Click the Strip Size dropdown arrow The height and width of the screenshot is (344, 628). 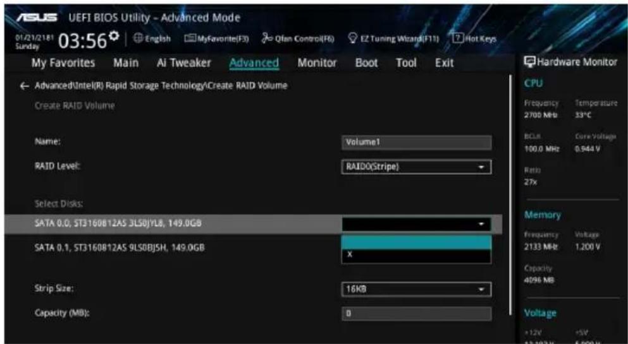tap(481, 290)
